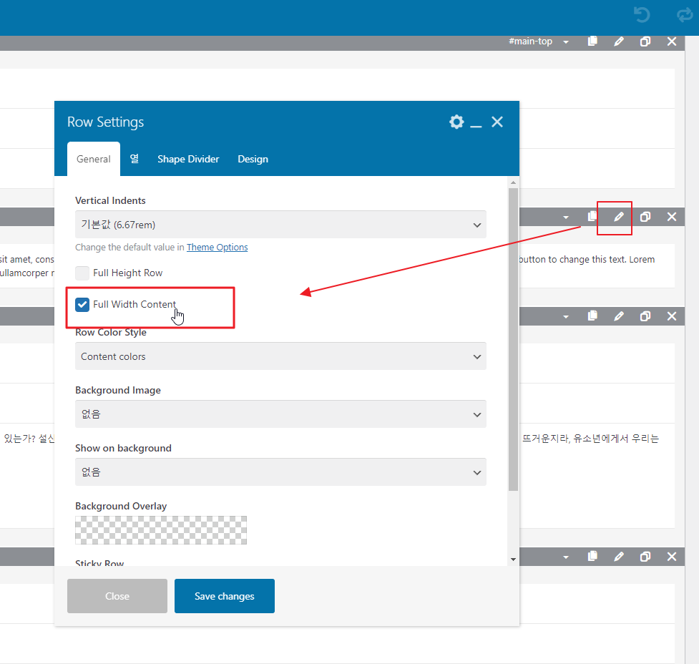699x664 pixels.
Task: Copy the row beside the Save changes button
Action: click(592, 557)
